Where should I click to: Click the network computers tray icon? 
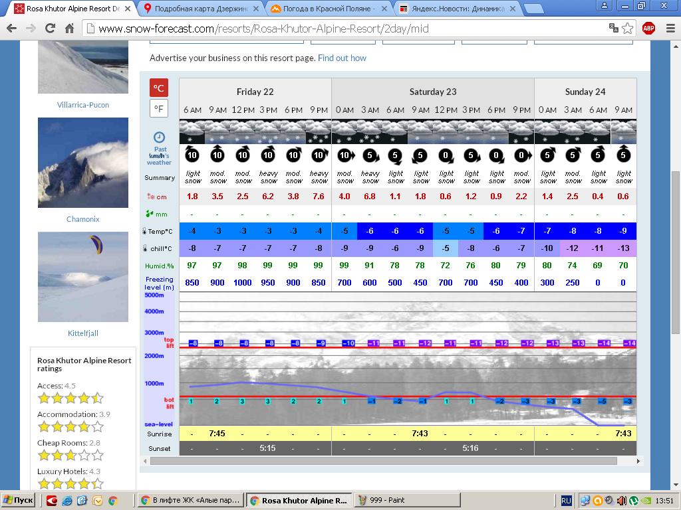tap(585, 501)
